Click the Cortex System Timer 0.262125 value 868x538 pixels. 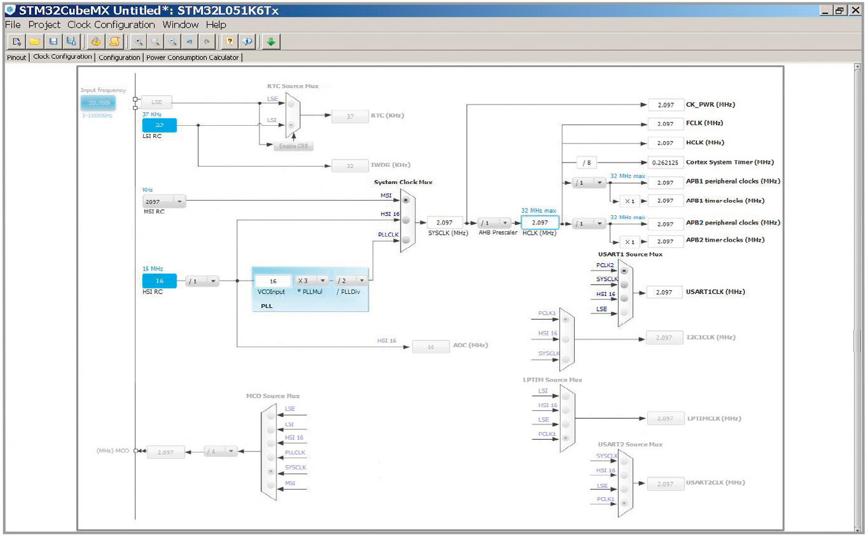coord(666,163)
